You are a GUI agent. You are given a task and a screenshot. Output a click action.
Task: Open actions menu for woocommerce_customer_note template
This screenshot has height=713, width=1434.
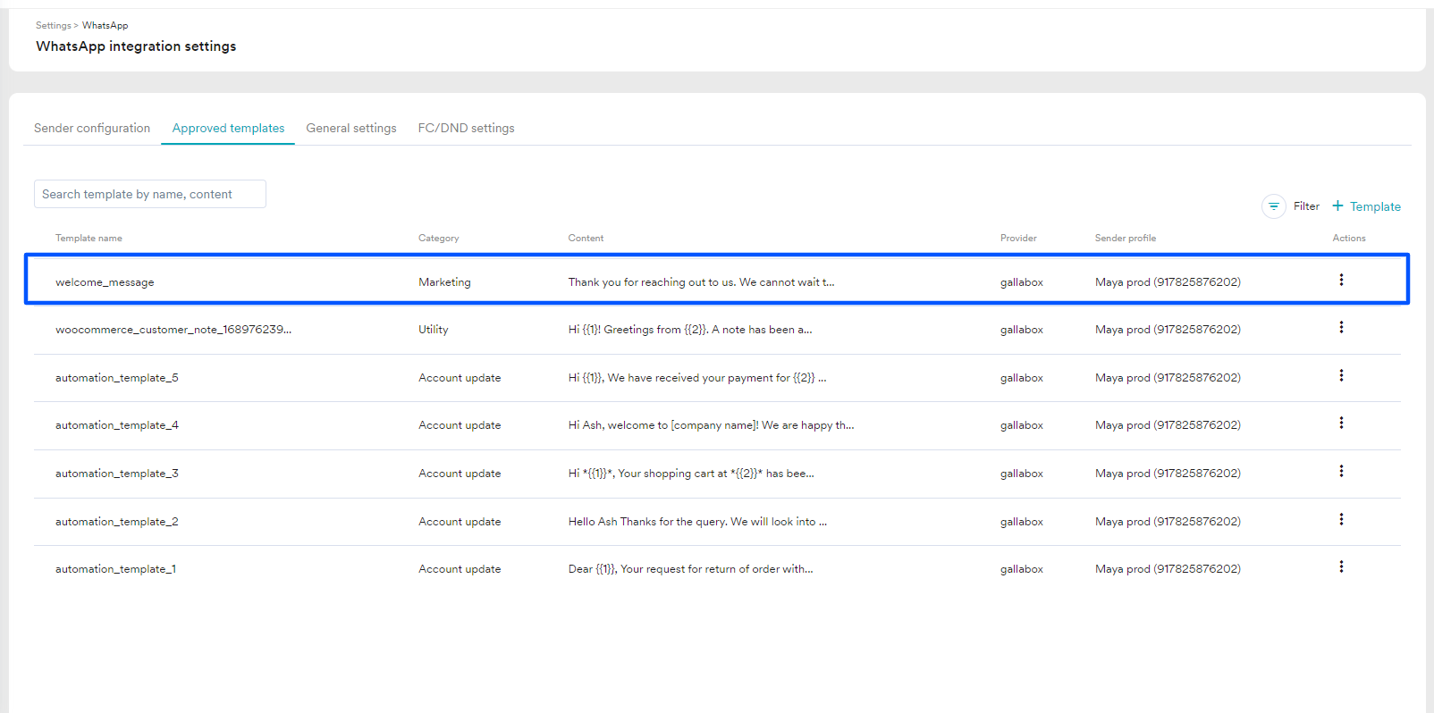(x=1341, y=328)
